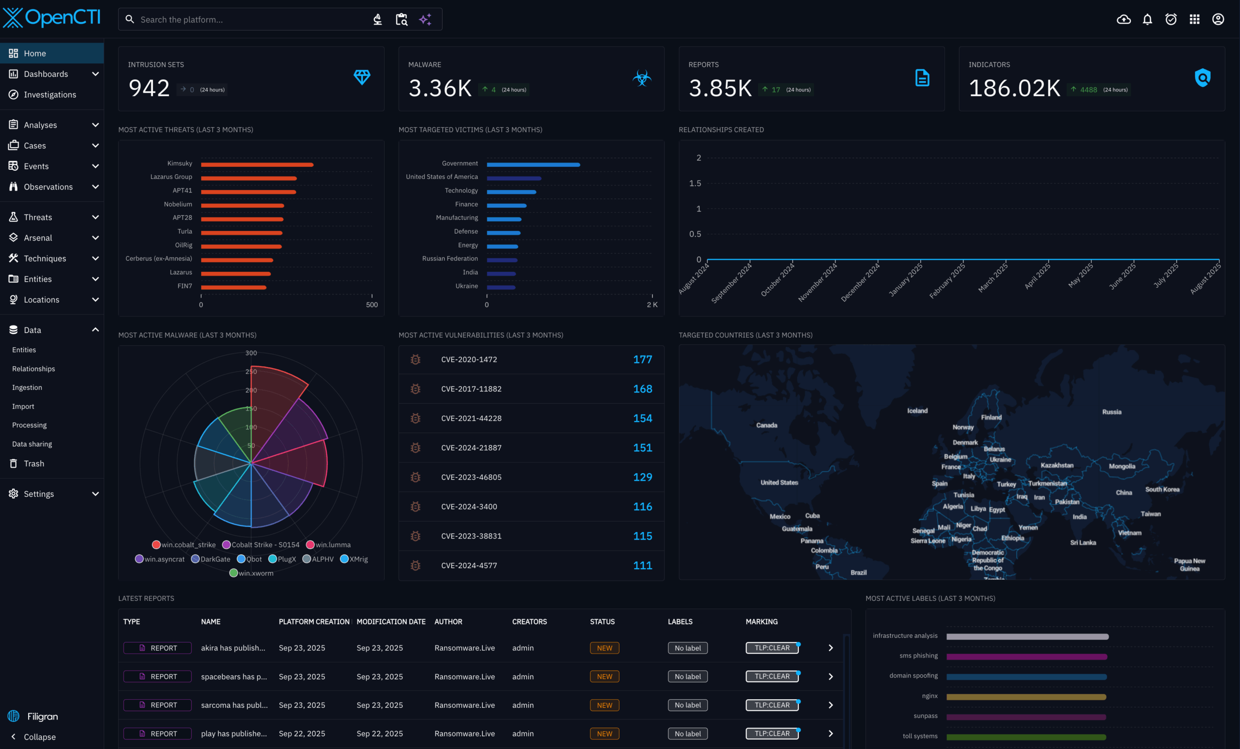The image size is (1240, 749).
Task: Toggle win.xworm legend marker
Action: click(233, 573)
